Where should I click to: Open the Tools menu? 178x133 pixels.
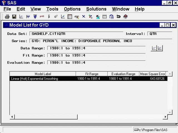(x=52, y=9)
